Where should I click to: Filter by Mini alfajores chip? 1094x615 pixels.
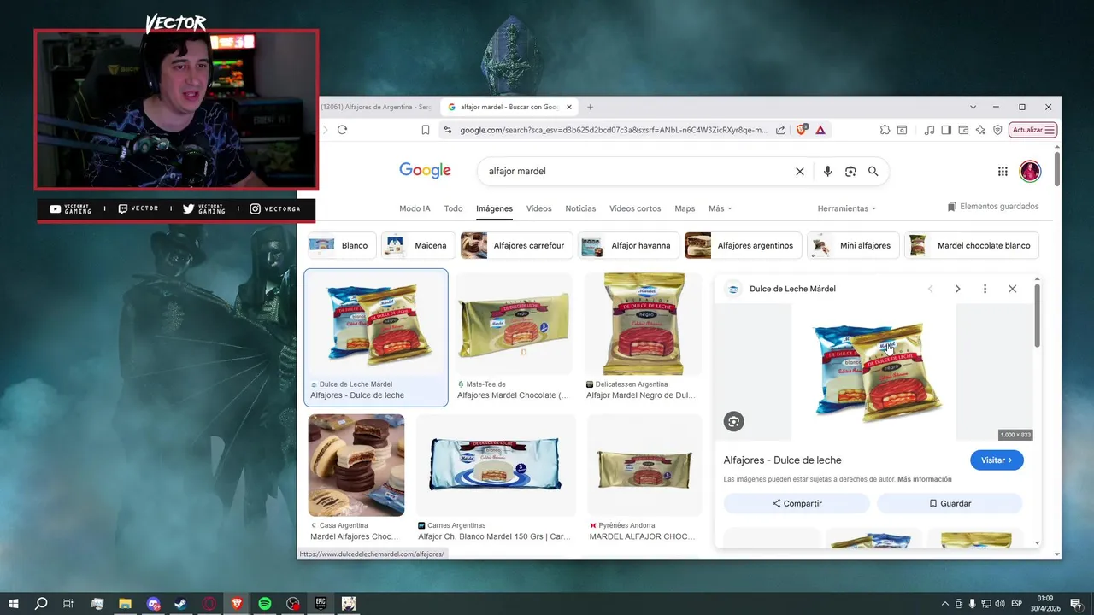(x=853, y=245)
